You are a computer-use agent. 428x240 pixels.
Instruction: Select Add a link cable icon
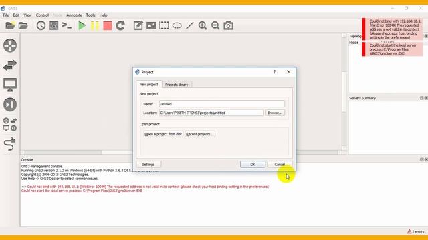pos(10,144)
